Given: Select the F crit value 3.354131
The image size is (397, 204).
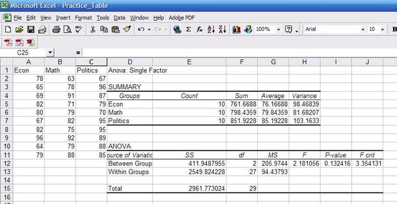Looking at the screenshot, I should (x=367, y=164).
